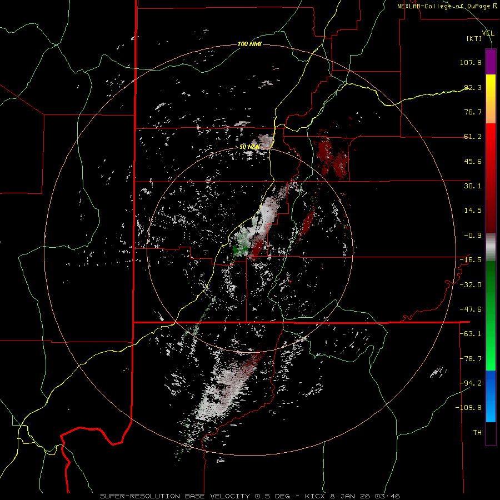Screen dimensions: 500x500
Task: Click the -78.7 velocity value
Action: pyautogui.click(x=471, y=359)
